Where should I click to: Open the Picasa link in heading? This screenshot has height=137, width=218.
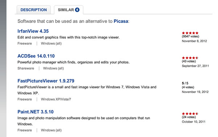coord(121,21)
